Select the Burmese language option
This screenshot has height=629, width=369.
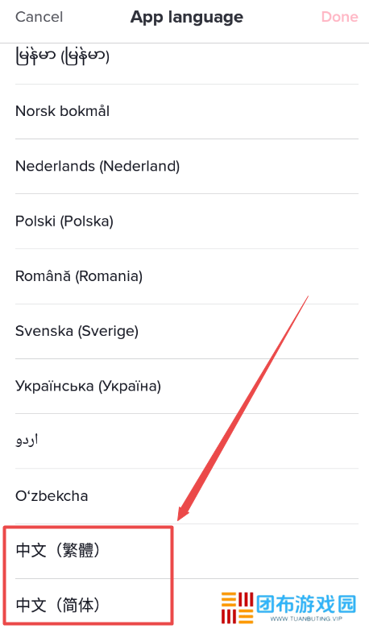[x=186, y=56]
